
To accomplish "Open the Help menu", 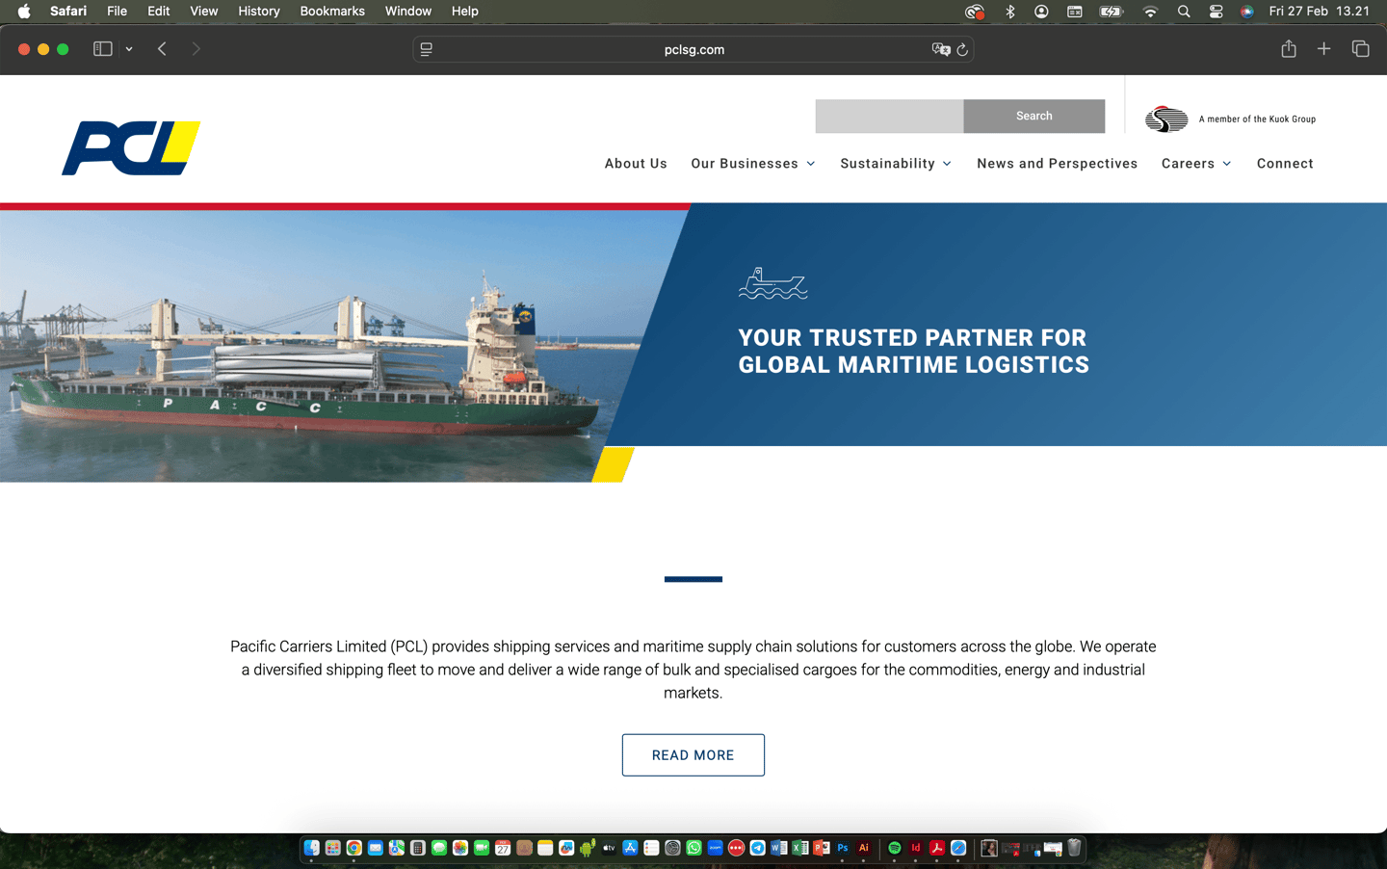I will pos(464,12).
